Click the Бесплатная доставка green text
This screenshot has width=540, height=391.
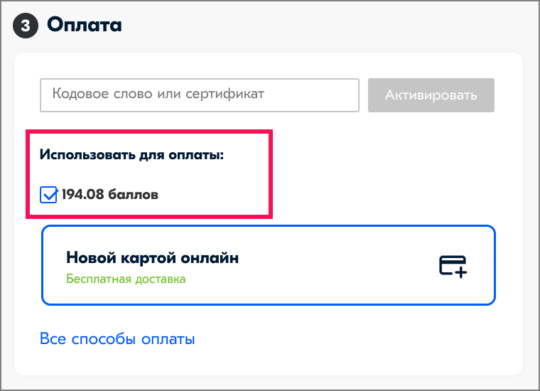[x=126, y=279]
